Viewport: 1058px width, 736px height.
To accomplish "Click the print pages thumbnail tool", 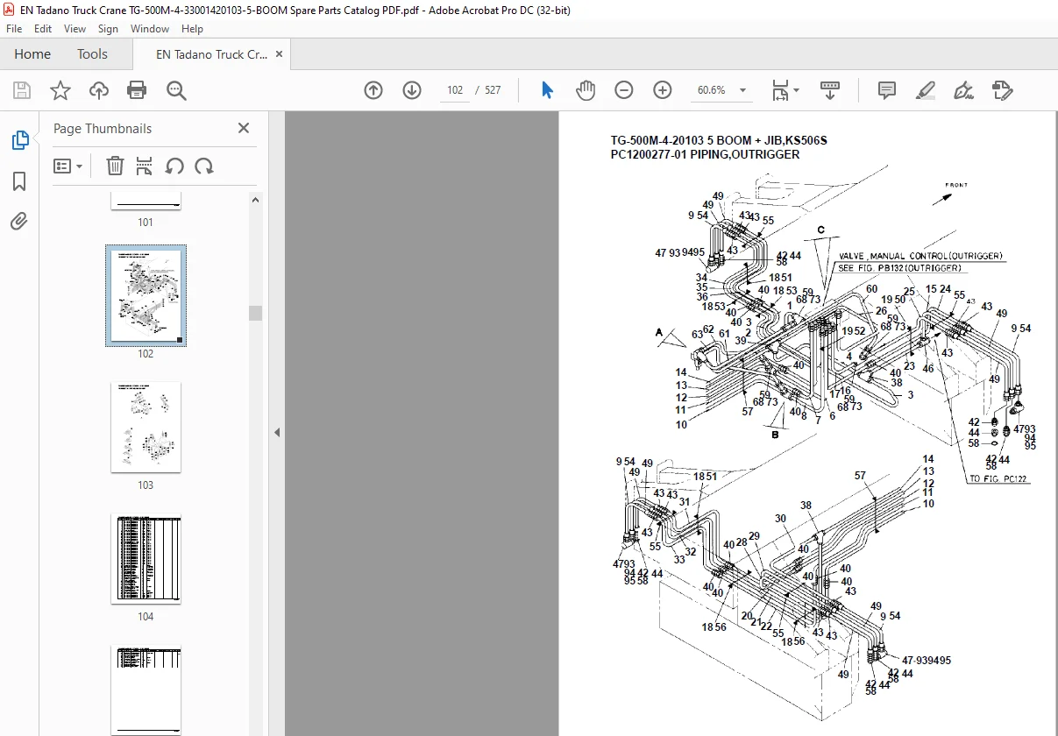I will coord(145,166).
